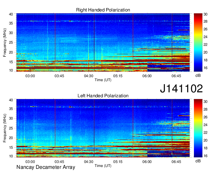
Task: Click the 06:45 tick label on upper plot
Action: point(176,76)
